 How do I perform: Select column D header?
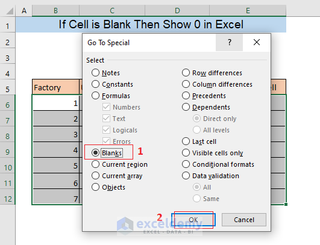177,11
